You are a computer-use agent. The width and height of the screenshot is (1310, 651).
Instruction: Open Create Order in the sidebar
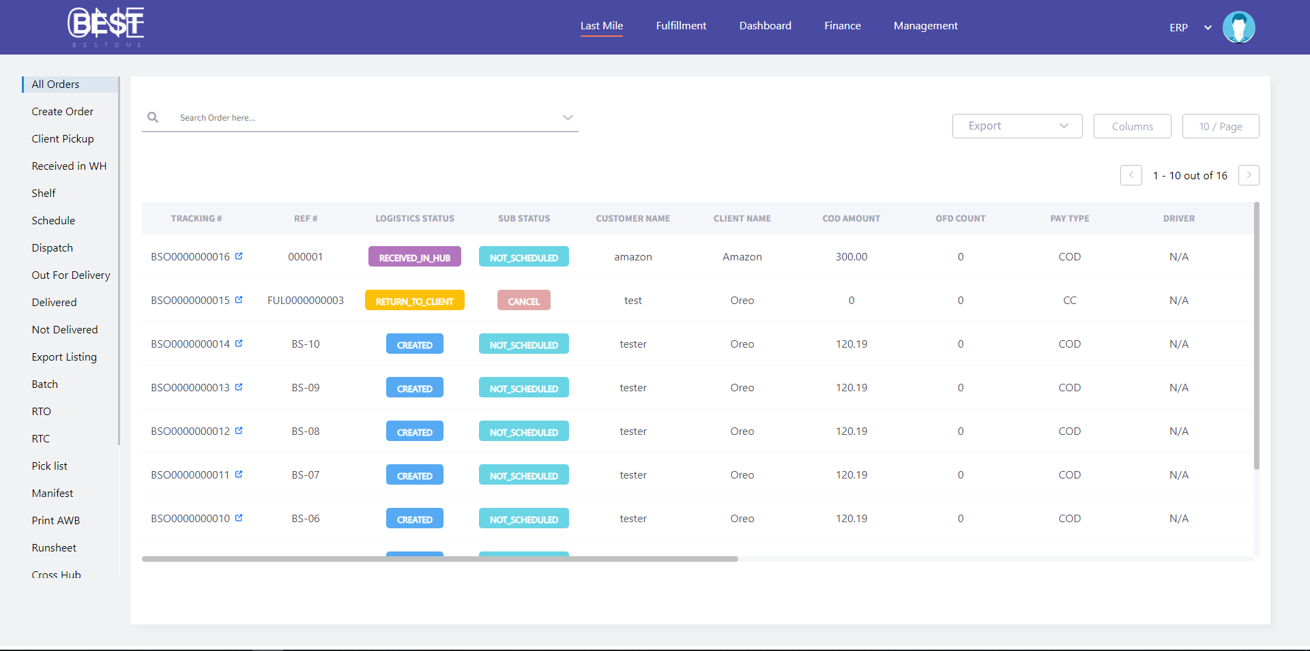click(63, 111)
